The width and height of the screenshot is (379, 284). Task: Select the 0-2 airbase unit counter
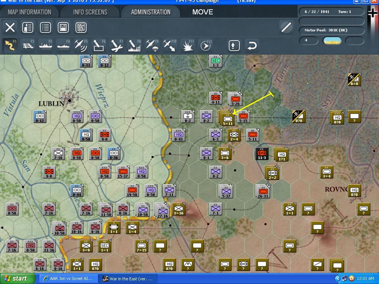(x=188, y=117)
